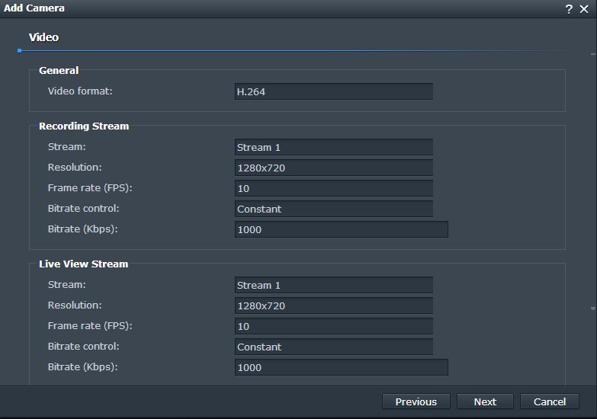Screen dimensions: 597x419
Task: Click Live View Bitrate (Kbps) field
Action: click(x=341, y=367)
